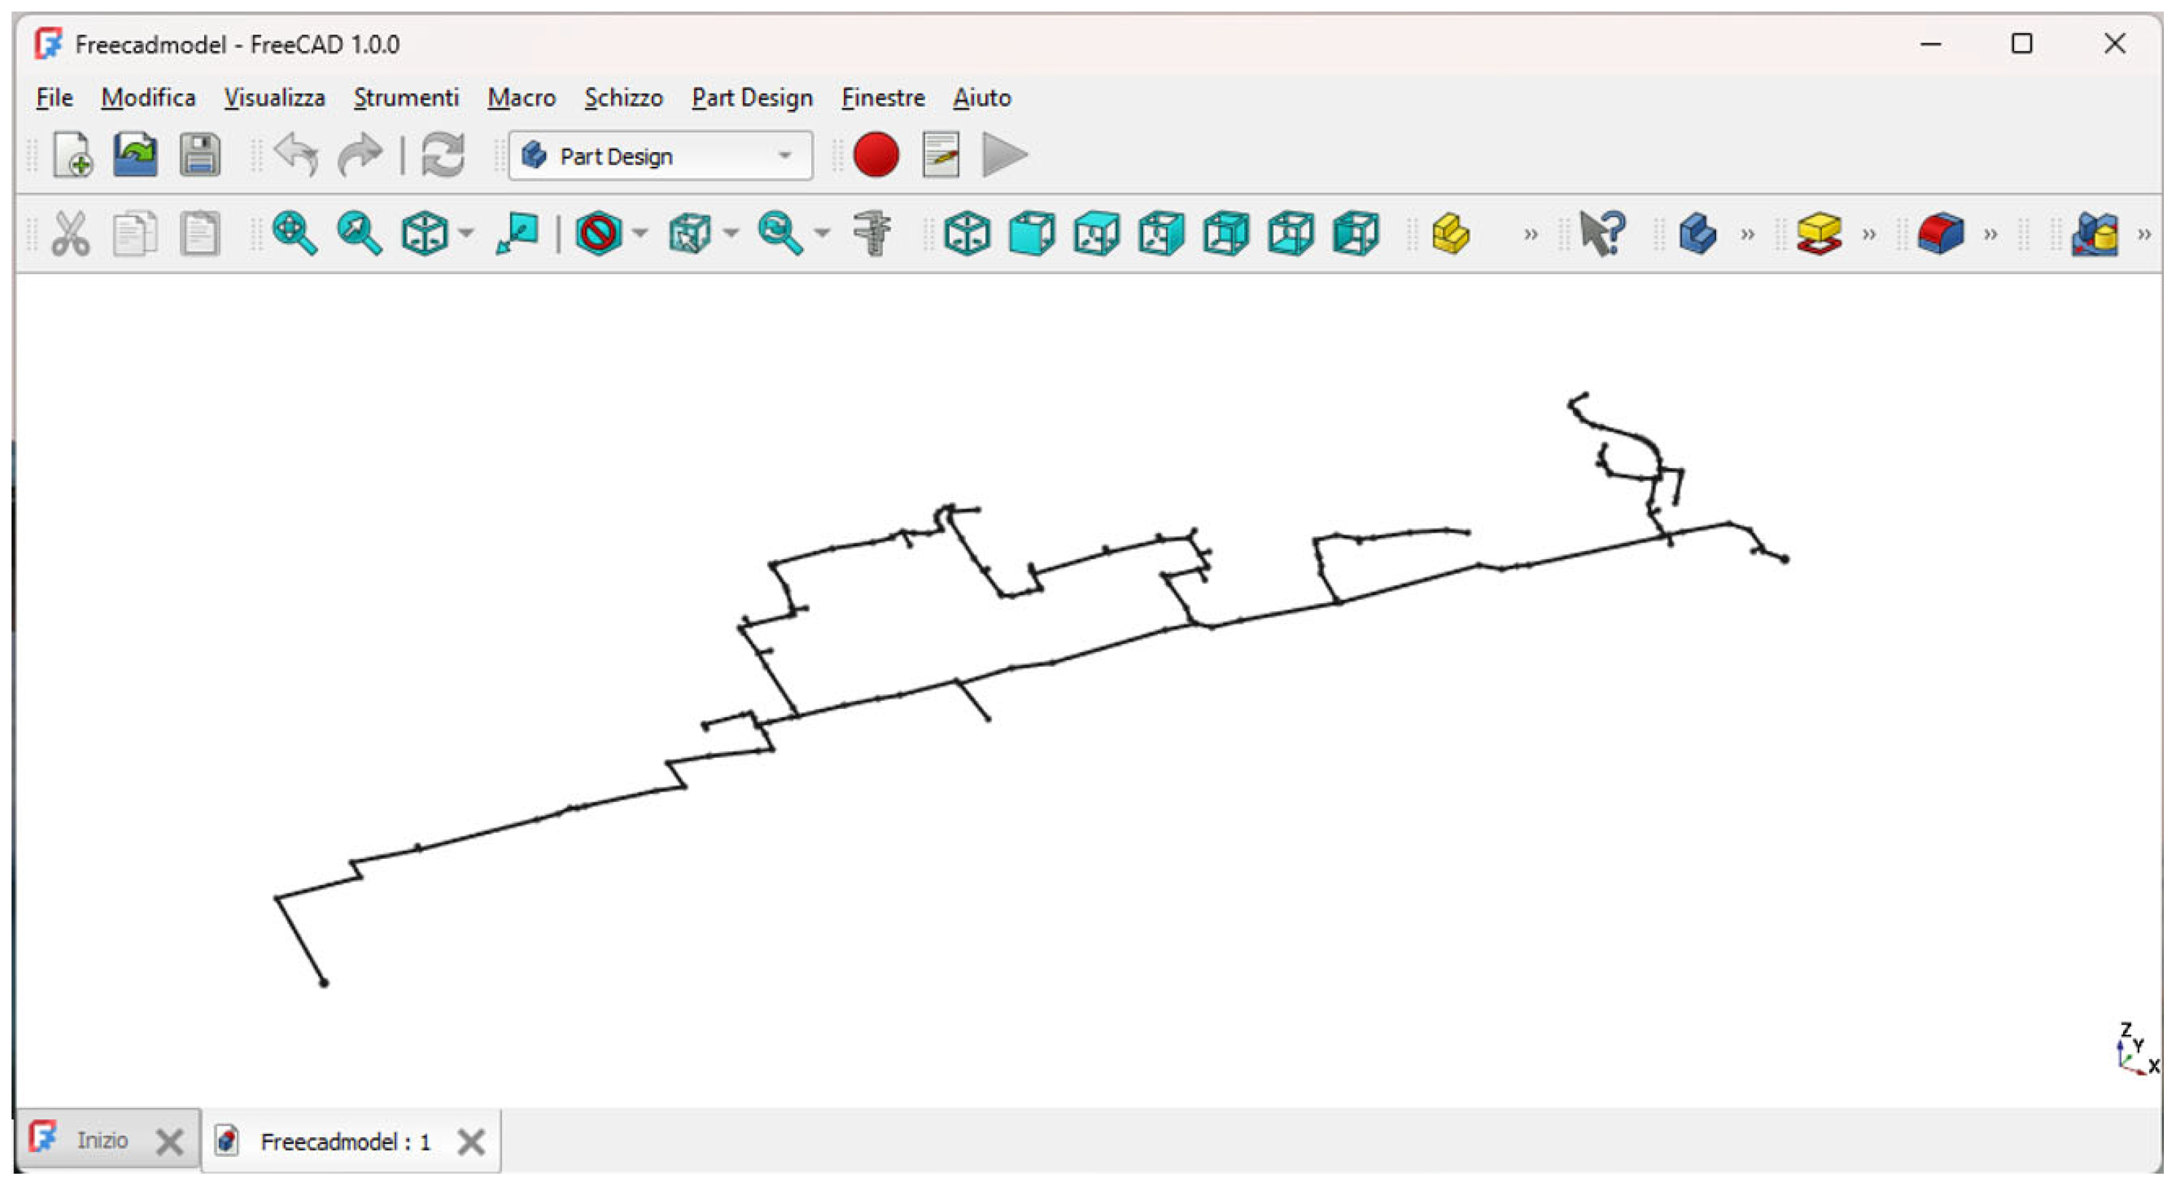Create new document icon

73,155
